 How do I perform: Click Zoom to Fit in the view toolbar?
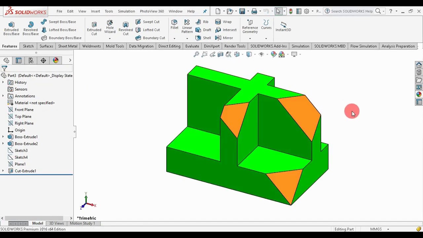click(x=196, y=54)
